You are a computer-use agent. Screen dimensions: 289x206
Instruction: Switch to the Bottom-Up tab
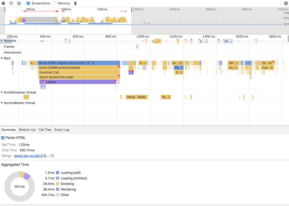click(27, 130)
